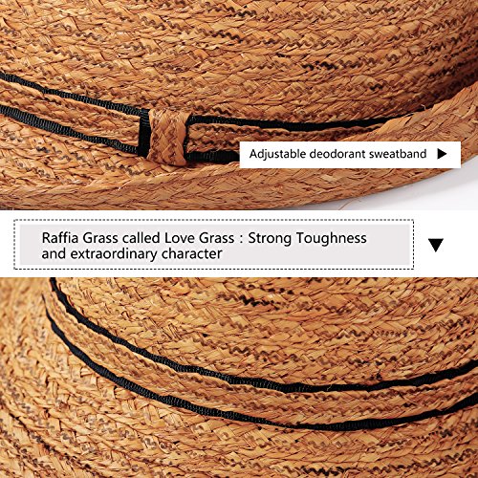Click the gray caption box empty right area
Screen dimensions: 478x478
coord(389,246)
